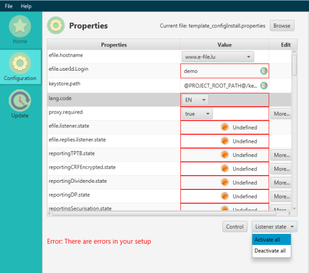The width and height of the screenshot is (309, 273).
Task: Toggle reportingTPTB.state Undefined indicator
Action: [x=225, y=155]
